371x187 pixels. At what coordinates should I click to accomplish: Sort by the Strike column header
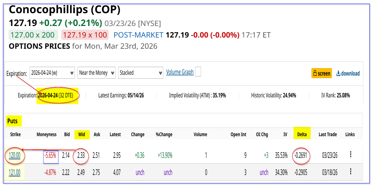click(x=15, y=134)
